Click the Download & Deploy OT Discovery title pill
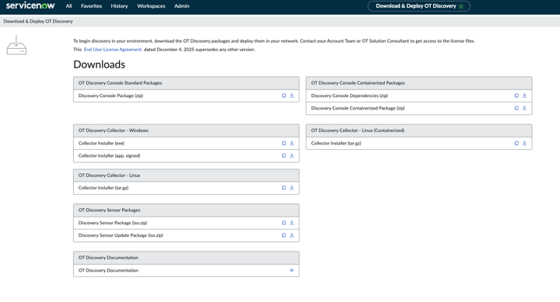560x302 pixels. [419, 6]
